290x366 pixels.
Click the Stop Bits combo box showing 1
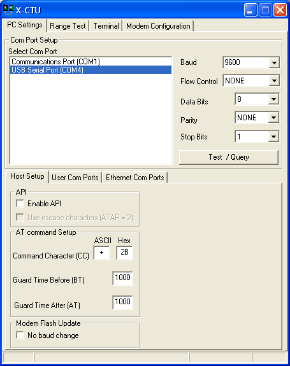pyautogui.click(x=257, y=137)
